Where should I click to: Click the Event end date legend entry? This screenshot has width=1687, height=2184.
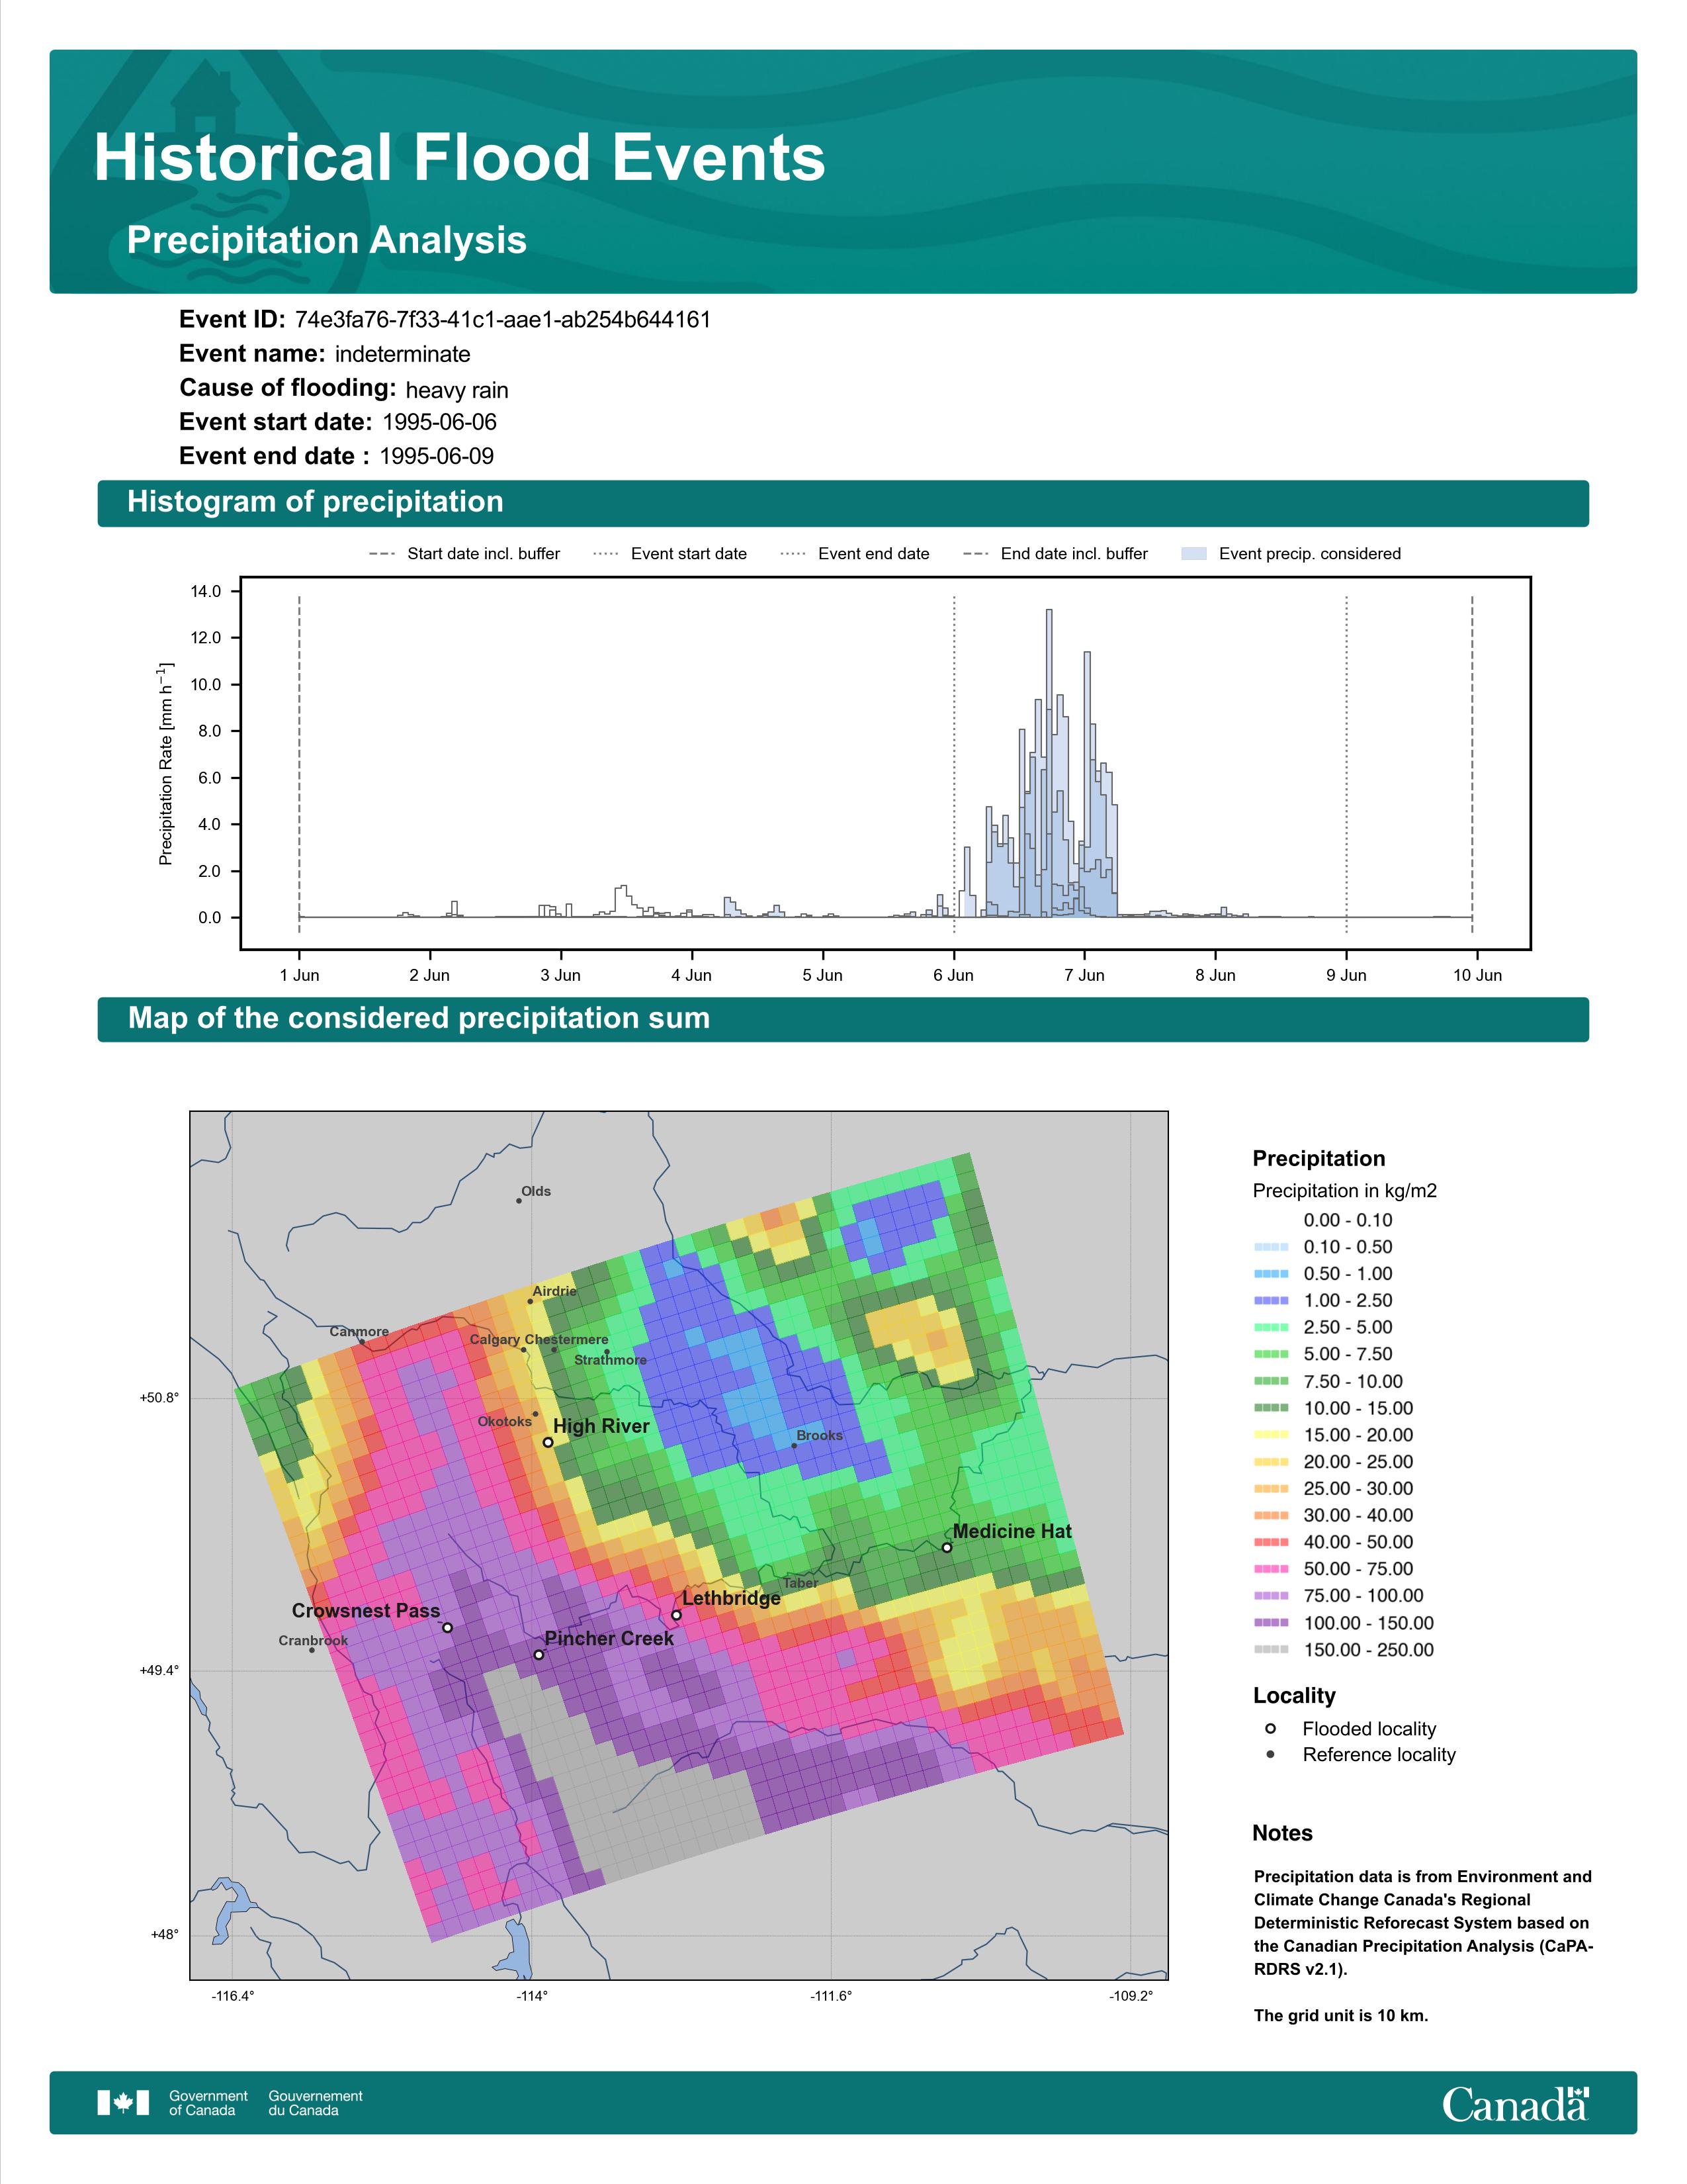click(855, 553)
